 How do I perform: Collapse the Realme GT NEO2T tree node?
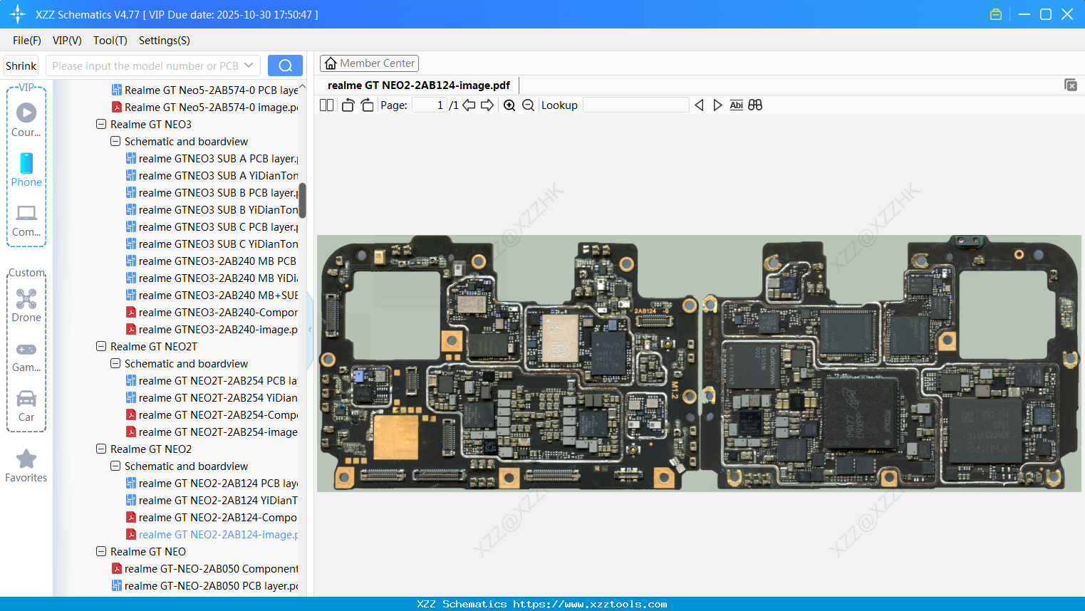coord(101,346)
